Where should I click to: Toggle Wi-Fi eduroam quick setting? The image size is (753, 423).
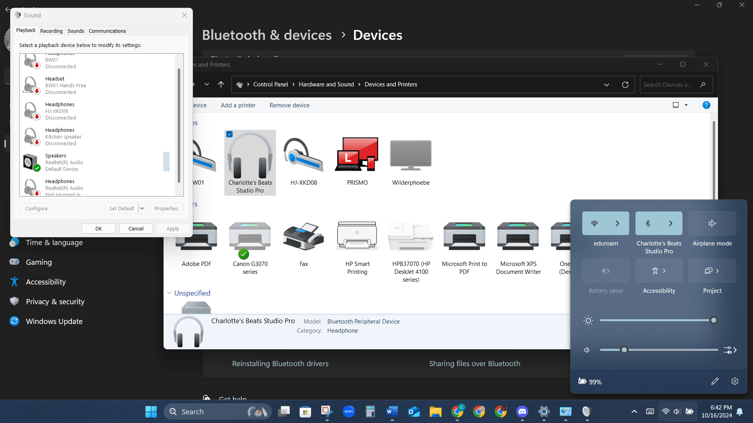[x=594, y=223]
